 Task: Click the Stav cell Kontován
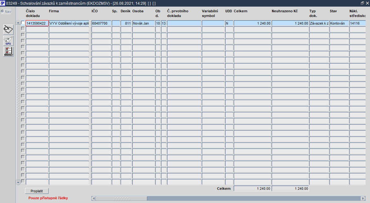coord(339,23)
